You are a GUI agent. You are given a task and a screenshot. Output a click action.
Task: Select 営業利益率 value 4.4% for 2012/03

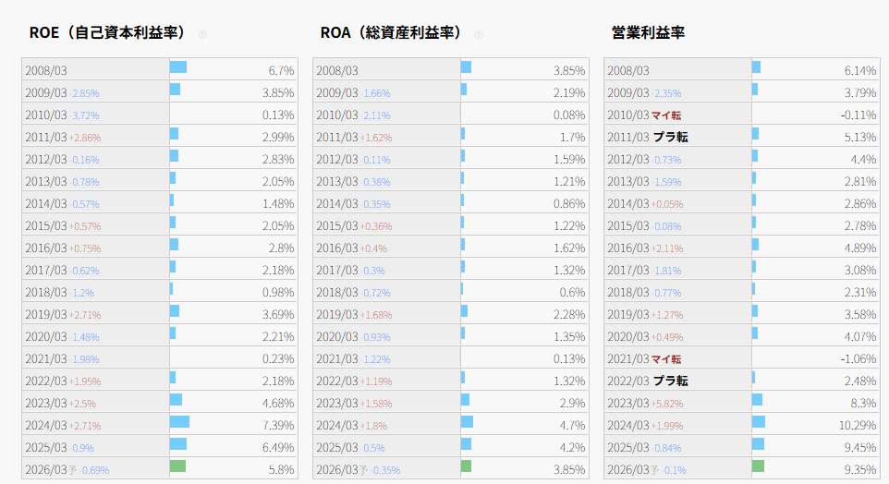[863, 159]
